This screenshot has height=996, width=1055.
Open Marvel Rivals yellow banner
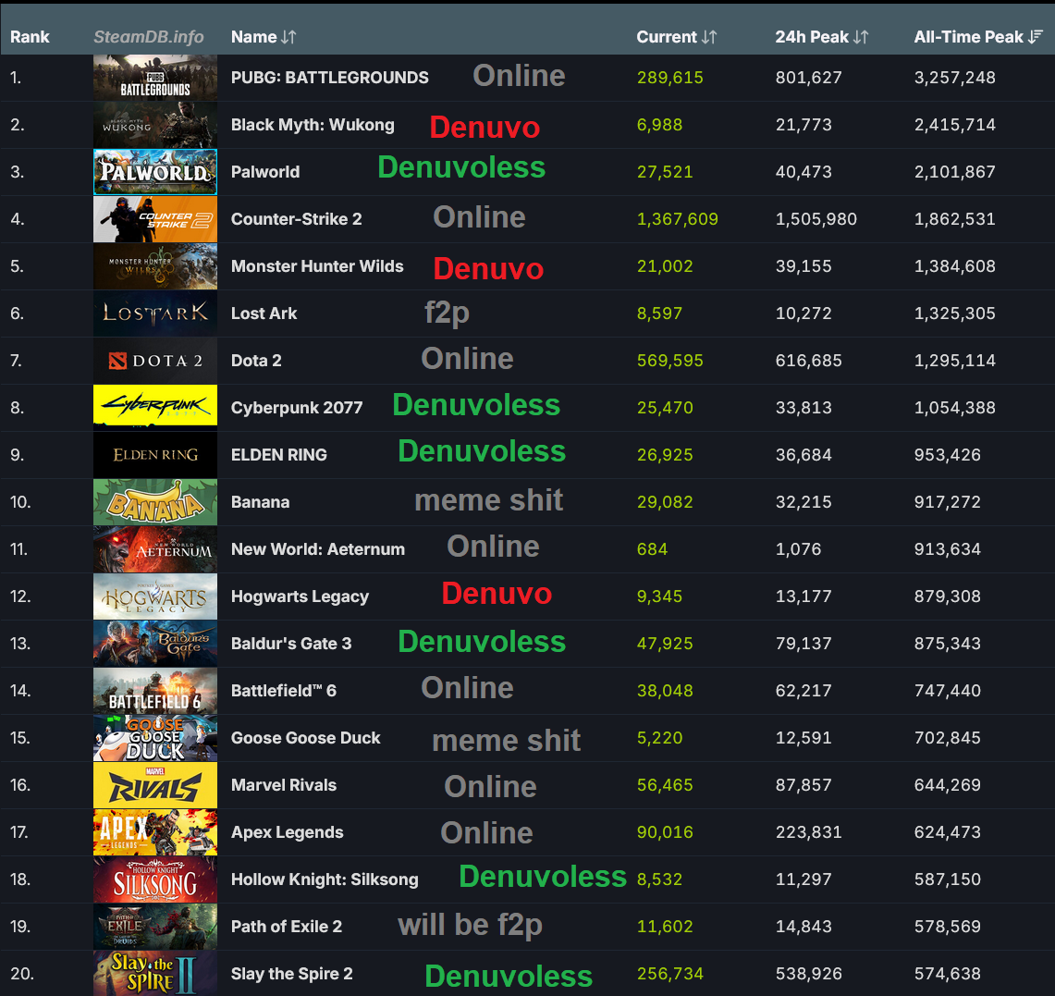(x=155, y=785)
